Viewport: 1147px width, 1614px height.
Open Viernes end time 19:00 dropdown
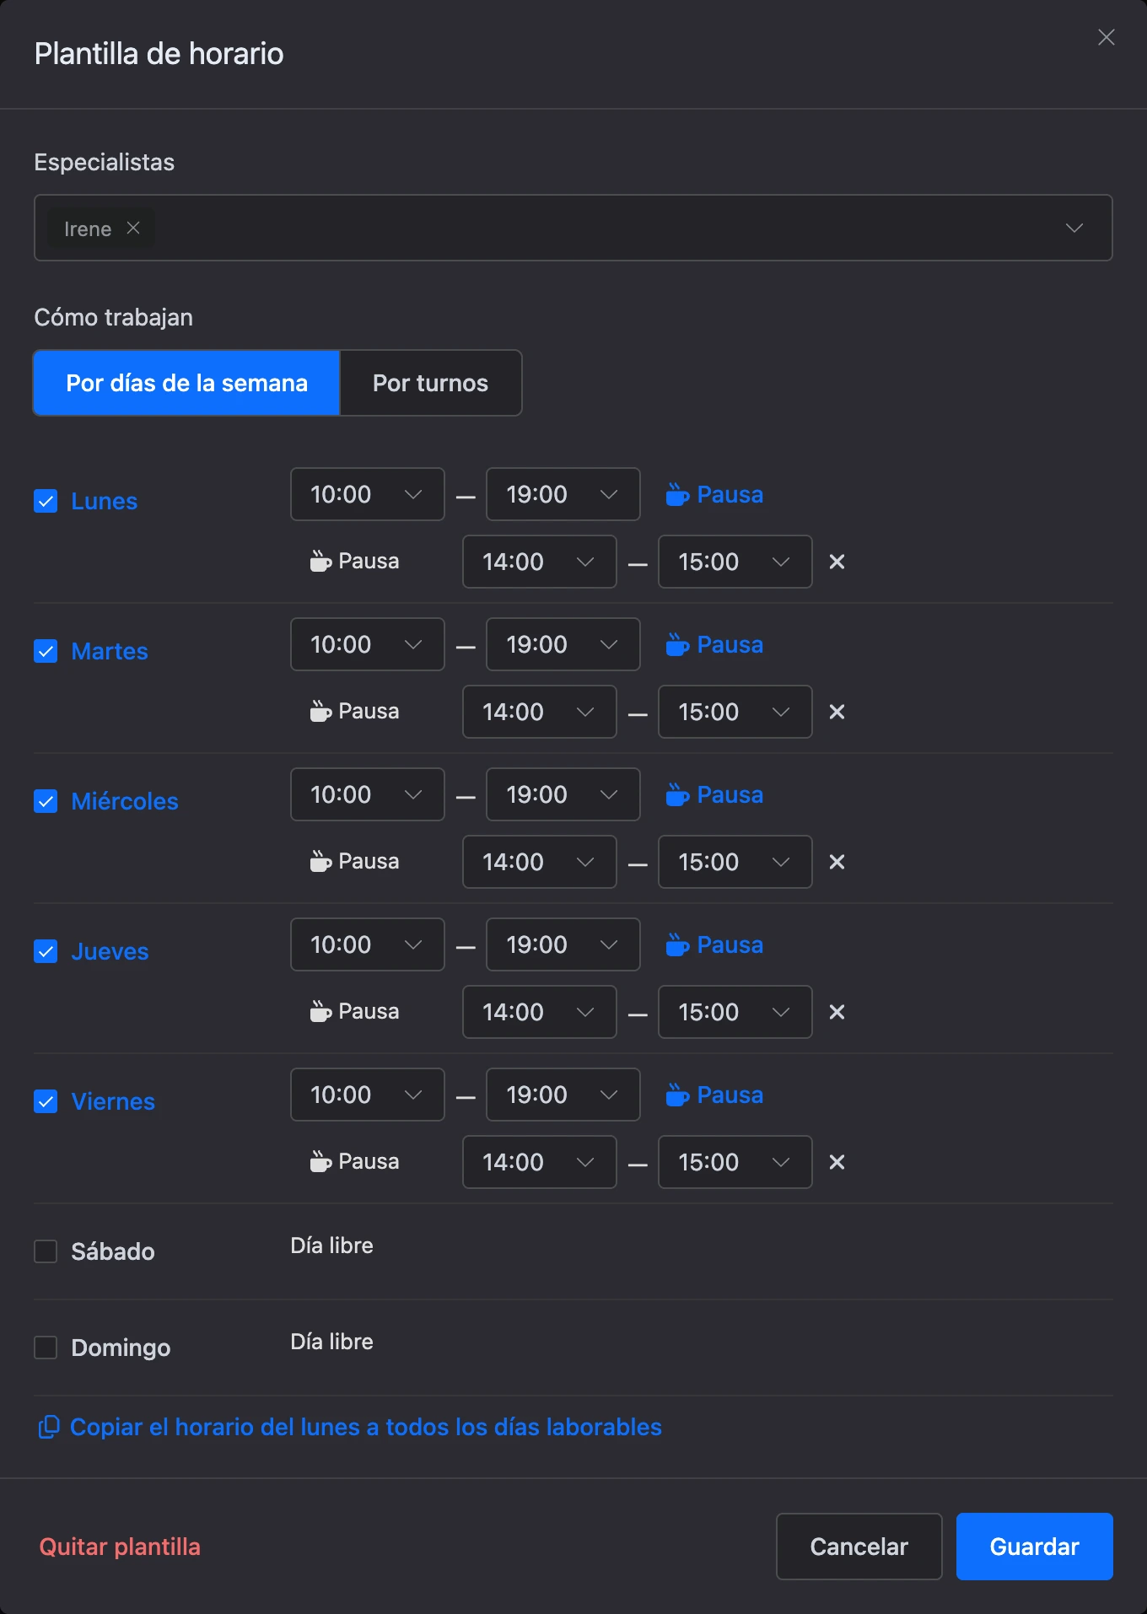pos(563,1095)
